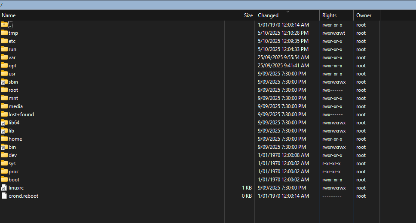Image resolution: width=416 pixels, height=223 pixels.
Task: Click the etc folder icon
Action: pyautogui.click(x=4, y=41)
